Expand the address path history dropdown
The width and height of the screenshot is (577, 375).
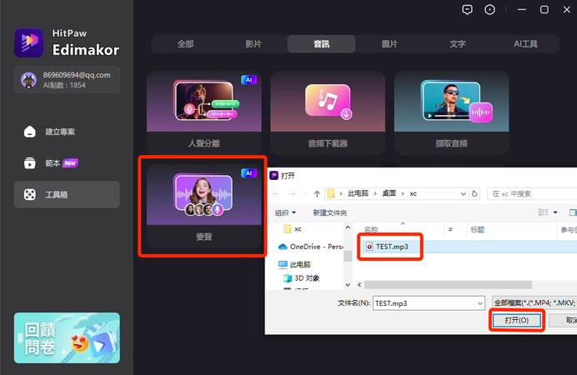[463, 193]
